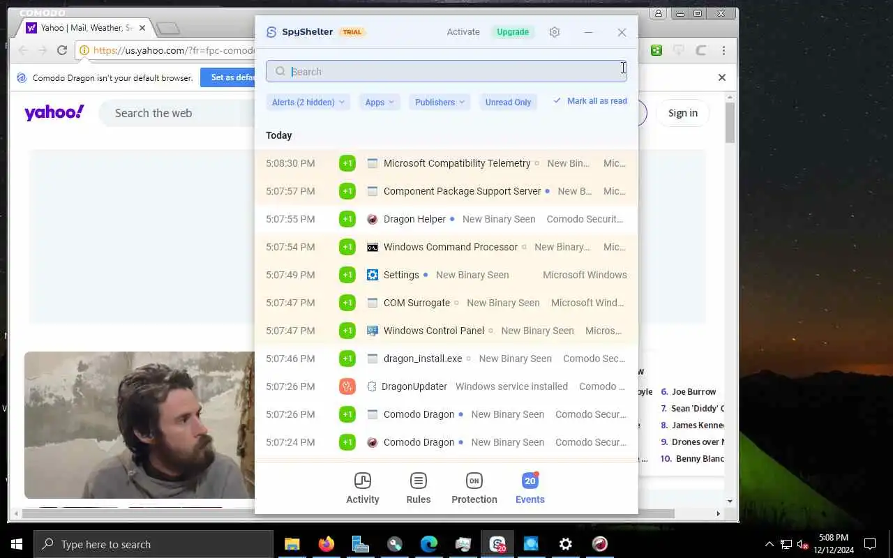893x558 pixels.
Task: Open the Publishers filter dropdown
Action: point(440,102)
